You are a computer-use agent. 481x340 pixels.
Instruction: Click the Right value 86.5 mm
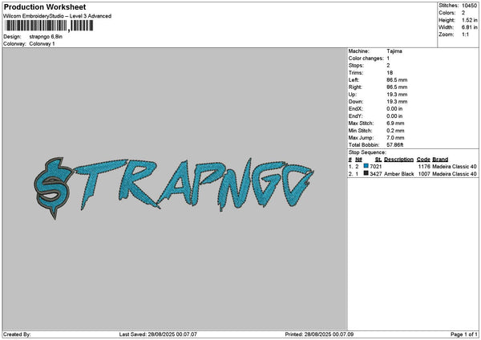pos(397,87)
